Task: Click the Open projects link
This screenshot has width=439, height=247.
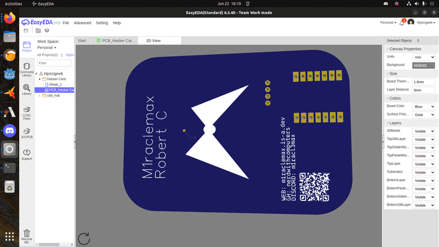Action: pyautogui.click(x=69, y=55)
